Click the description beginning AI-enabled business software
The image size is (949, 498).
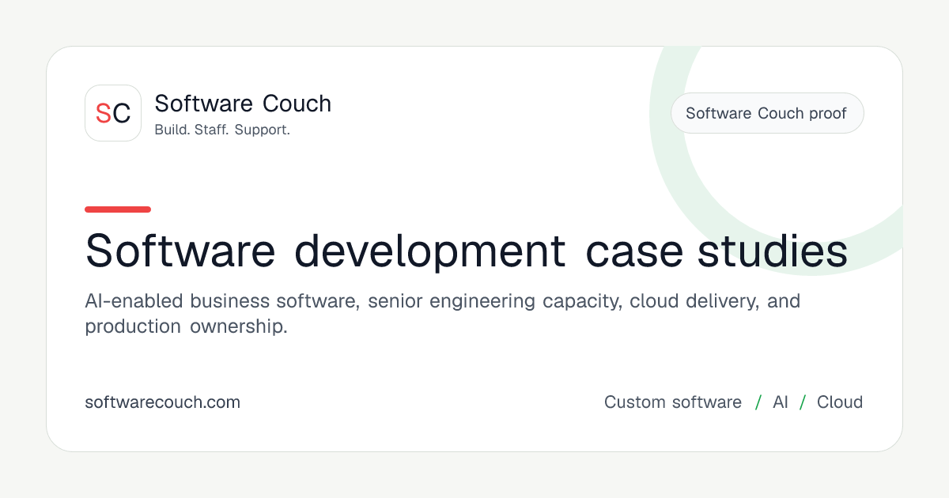[443, 313]
